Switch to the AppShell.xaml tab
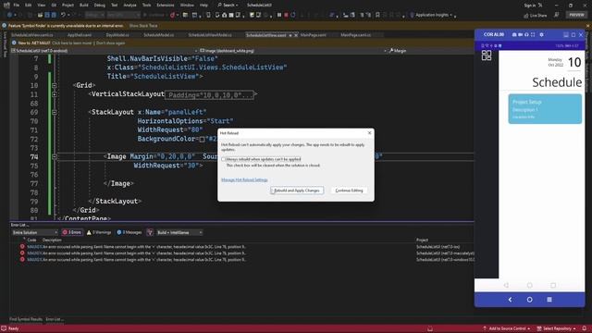Image resolution: width=592 pixels, height=333 pixels. (x=80, y=35)
